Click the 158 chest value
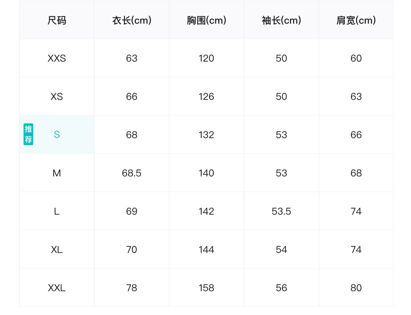The width and height of the screenshot is (411, 315). (x=206, y=288)
